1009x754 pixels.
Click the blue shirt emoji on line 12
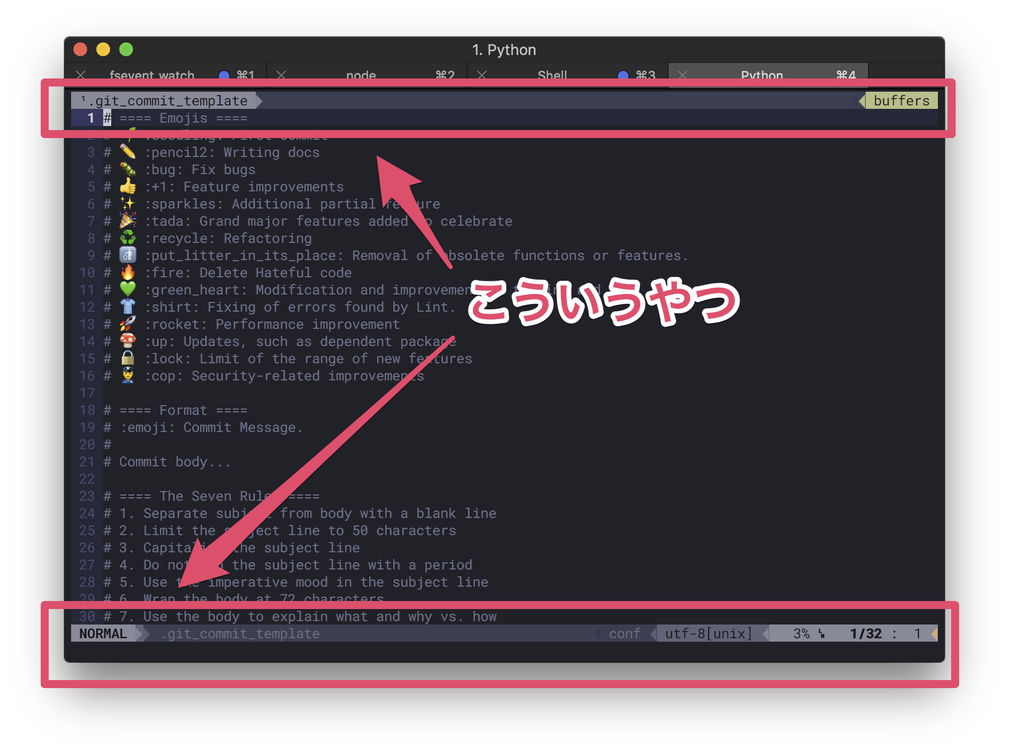(x=128, y=307)
